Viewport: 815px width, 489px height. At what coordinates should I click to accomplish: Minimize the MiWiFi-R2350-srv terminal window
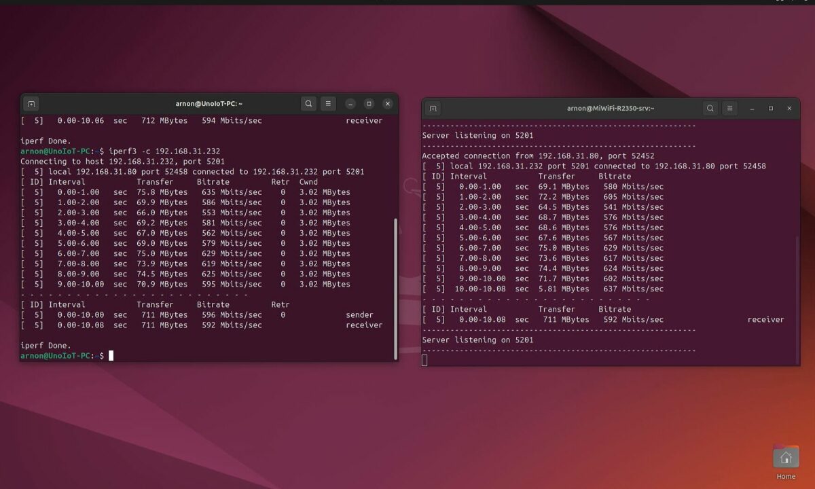(752, 109)
